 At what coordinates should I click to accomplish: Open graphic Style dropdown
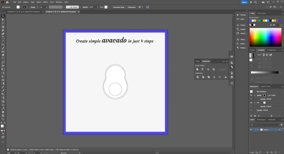pyautogui.click(x=109, y=7)
